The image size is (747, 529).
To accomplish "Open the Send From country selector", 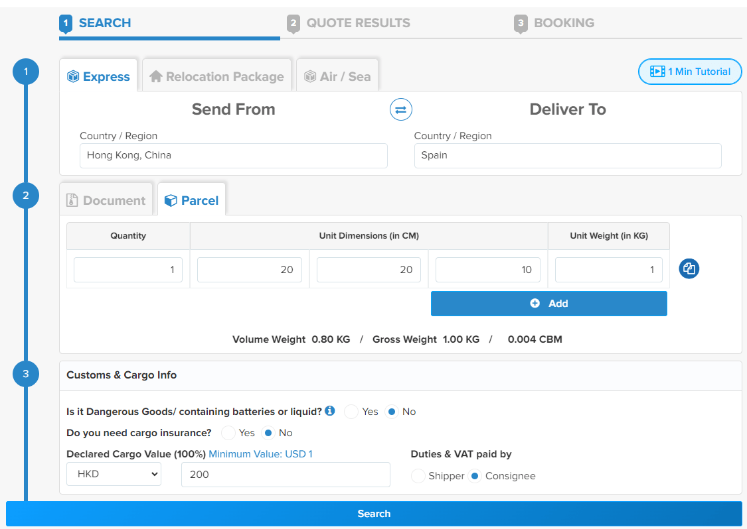I will click(233, 156).
